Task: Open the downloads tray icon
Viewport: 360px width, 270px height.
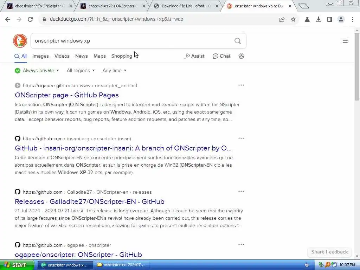Action: point(319,19)
